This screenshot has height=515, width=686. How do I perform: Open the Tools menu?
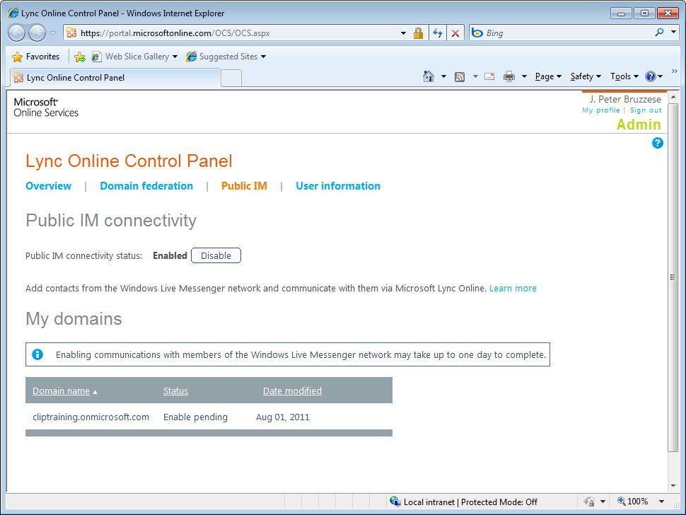pyautogui.click(x=624, y=76)
